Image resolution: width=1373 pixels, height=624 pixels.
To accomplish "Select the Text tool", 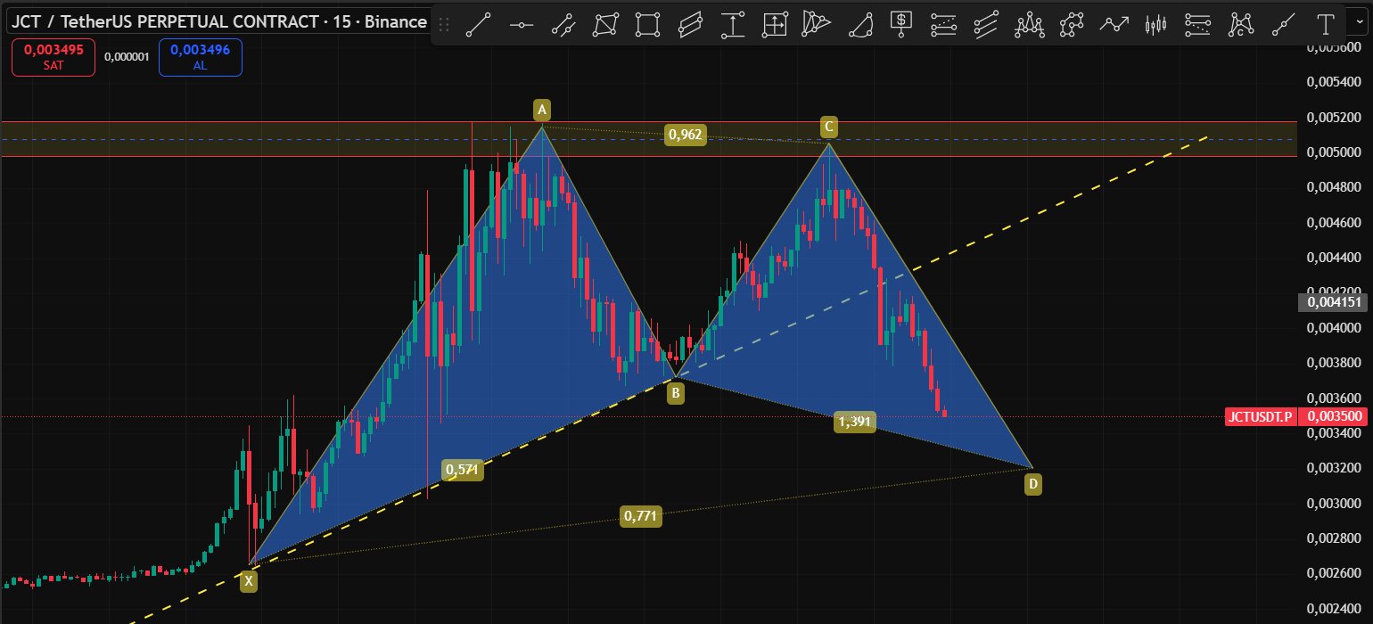I will coord(1325,24).
